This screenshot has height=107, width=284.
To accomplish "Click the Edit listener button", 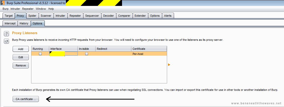I will click(x=21, y=57).
